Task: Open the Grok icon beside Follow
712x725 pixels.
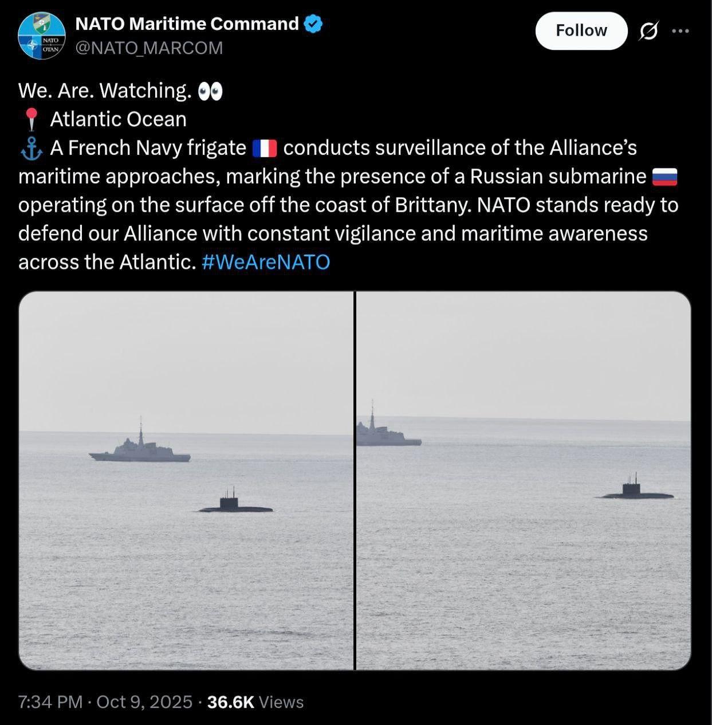Action: coord(648,31)
